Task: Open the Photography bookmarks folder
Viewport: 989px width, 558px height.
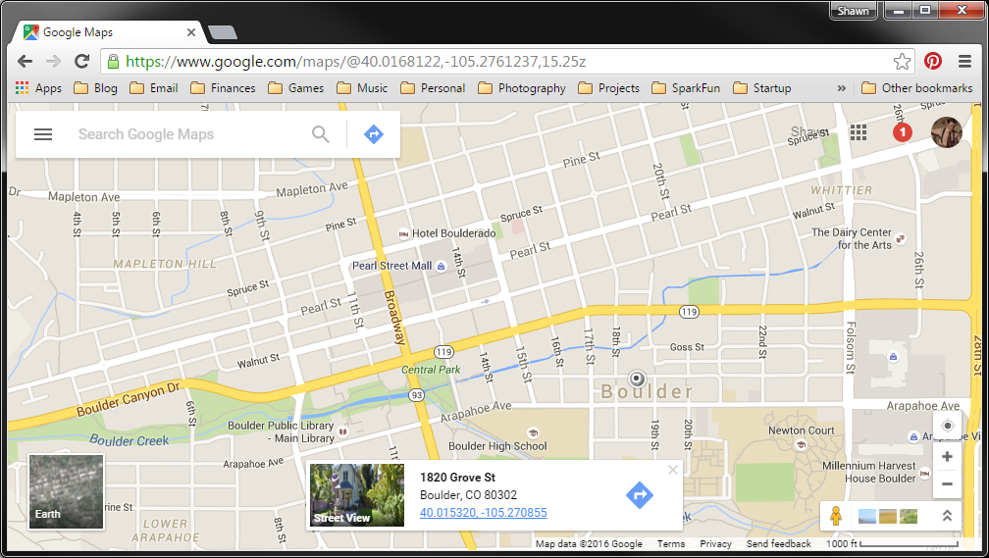Action: [522, 88]
